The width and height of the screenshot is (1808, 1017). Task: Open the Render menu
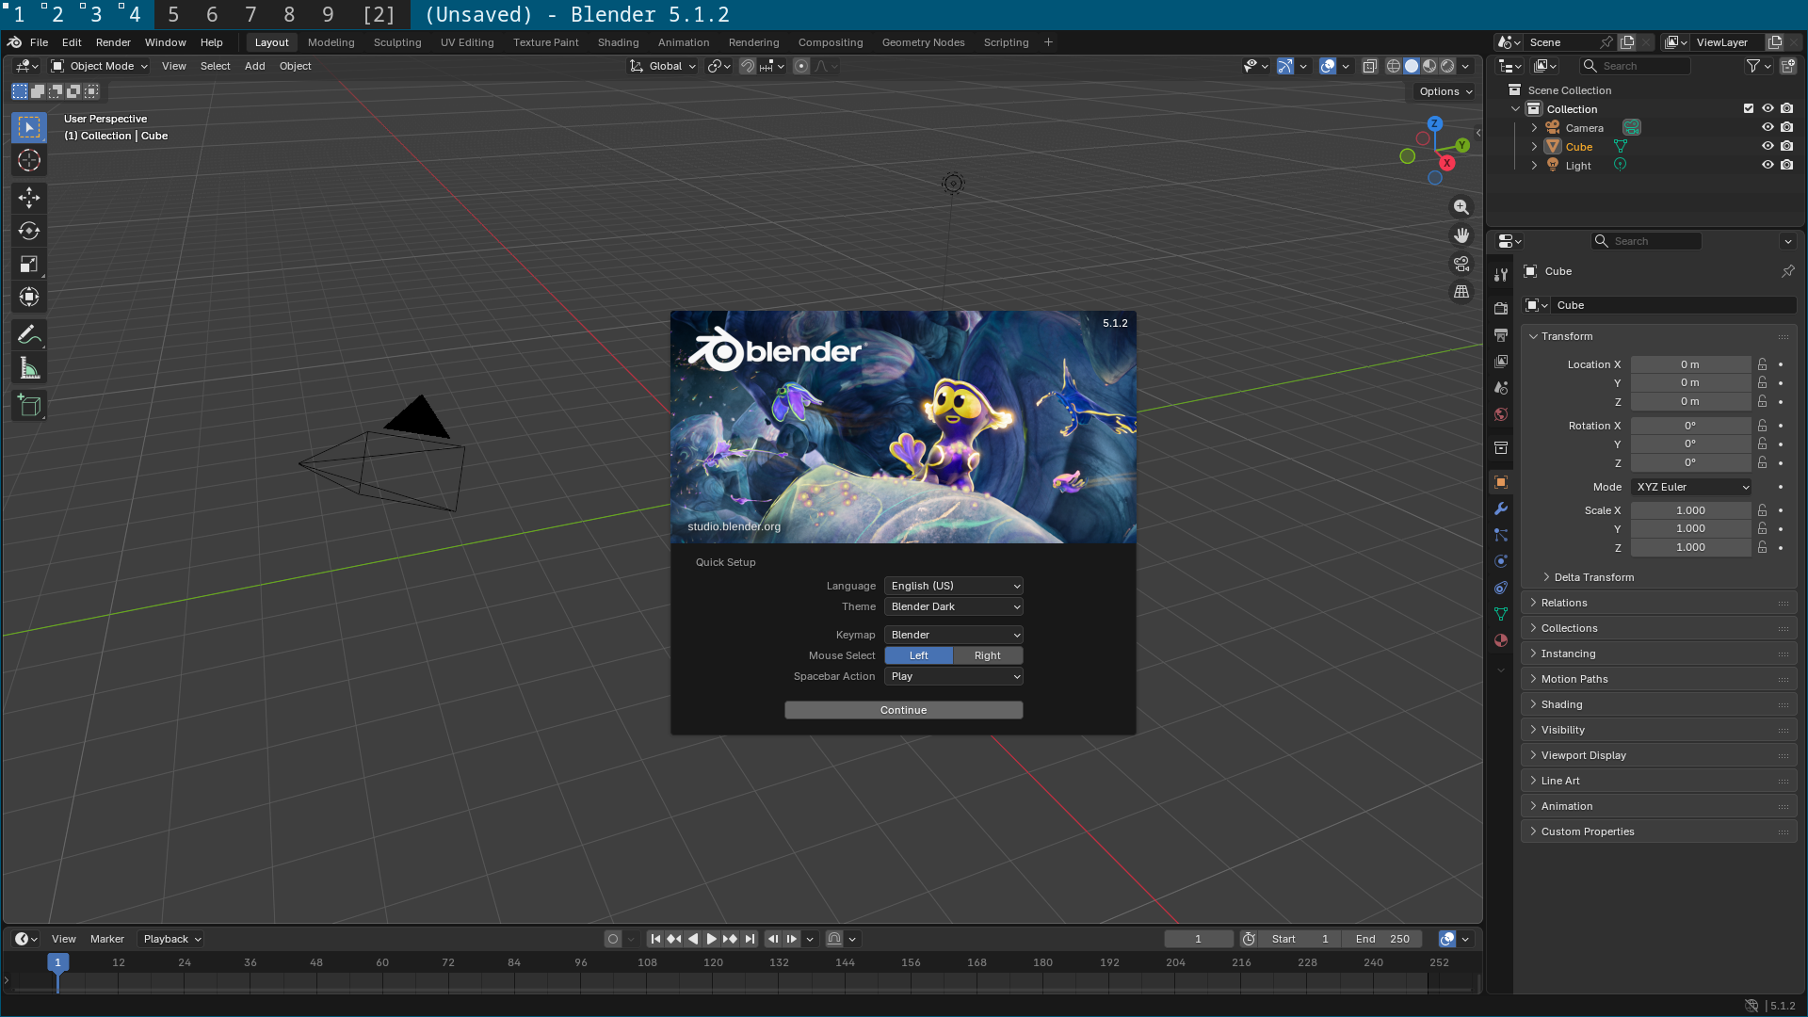[113, 42]
